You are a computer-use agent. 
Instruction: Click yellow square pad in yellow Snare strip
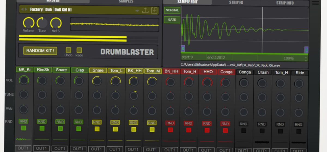(97, 129)
